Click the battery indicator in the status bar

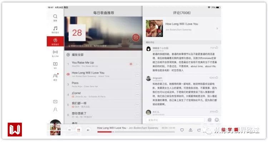(218, 7)
